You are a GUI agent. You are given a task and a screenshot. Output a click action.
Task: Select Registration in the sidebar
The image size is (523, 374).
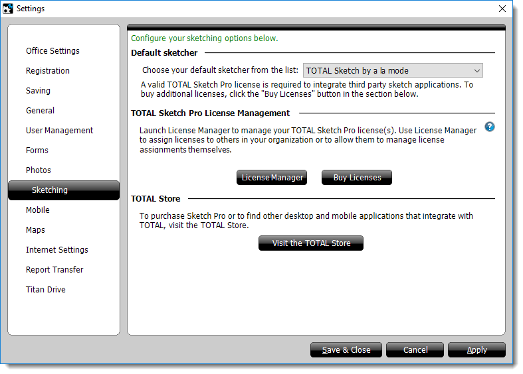point(48,71)
